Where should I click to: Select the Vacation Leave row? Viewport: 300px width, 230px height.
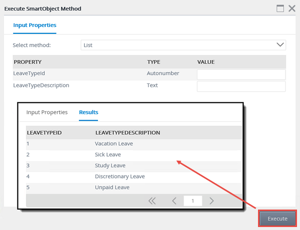coord(133,144)
